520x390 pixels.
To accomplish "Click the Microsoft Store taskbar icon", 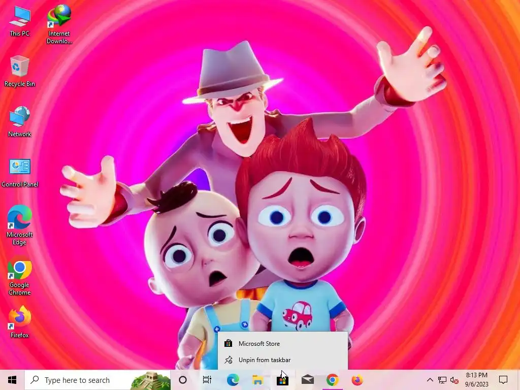I will click(282, 380).
